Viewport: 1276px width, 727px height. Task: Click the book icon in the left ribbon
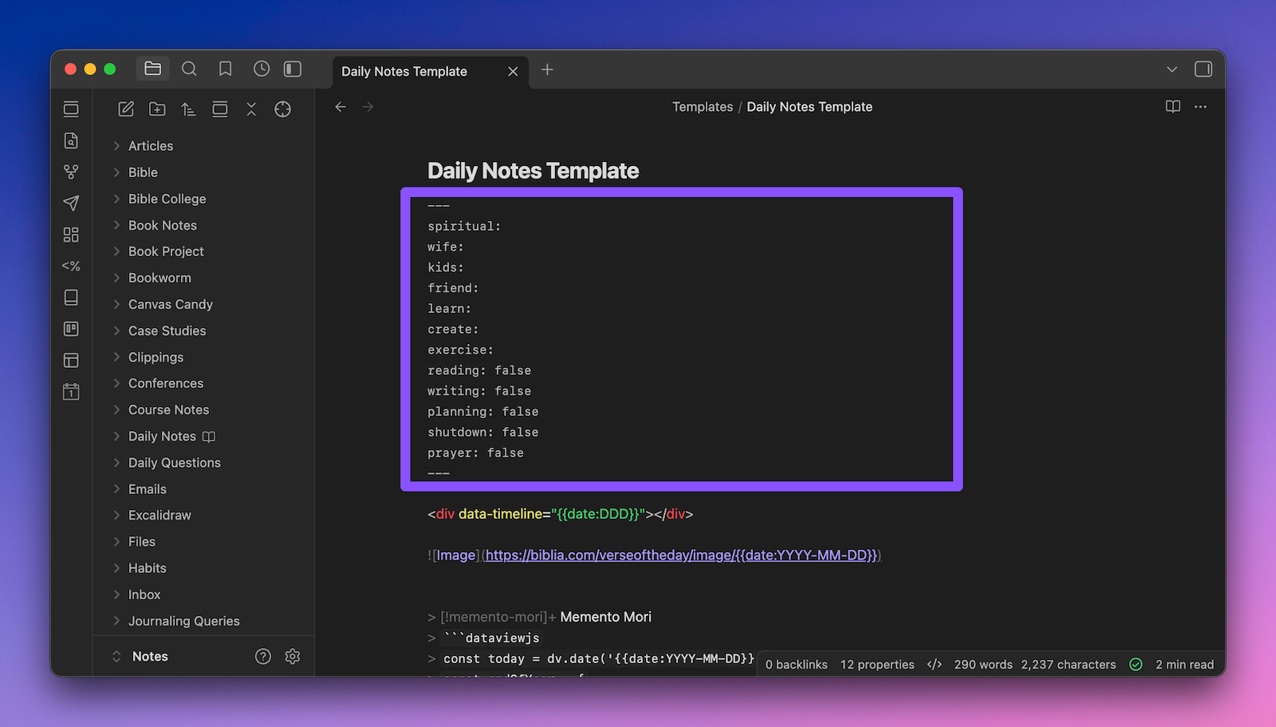click(x=71, y=298)
